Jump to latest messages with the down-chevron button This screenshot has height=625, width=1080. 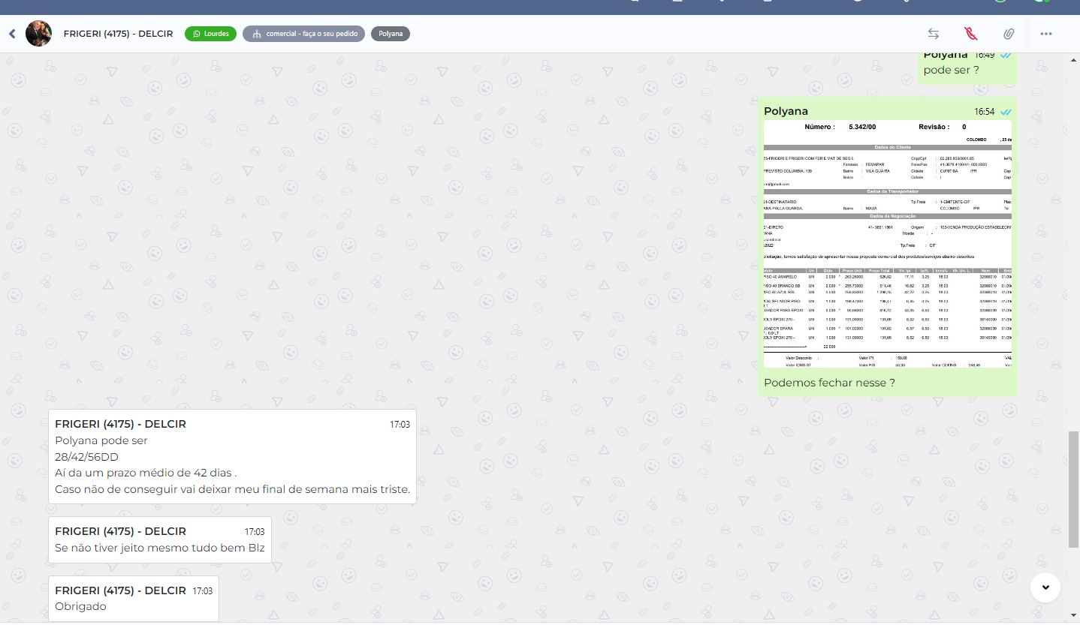coord(1045,587)
